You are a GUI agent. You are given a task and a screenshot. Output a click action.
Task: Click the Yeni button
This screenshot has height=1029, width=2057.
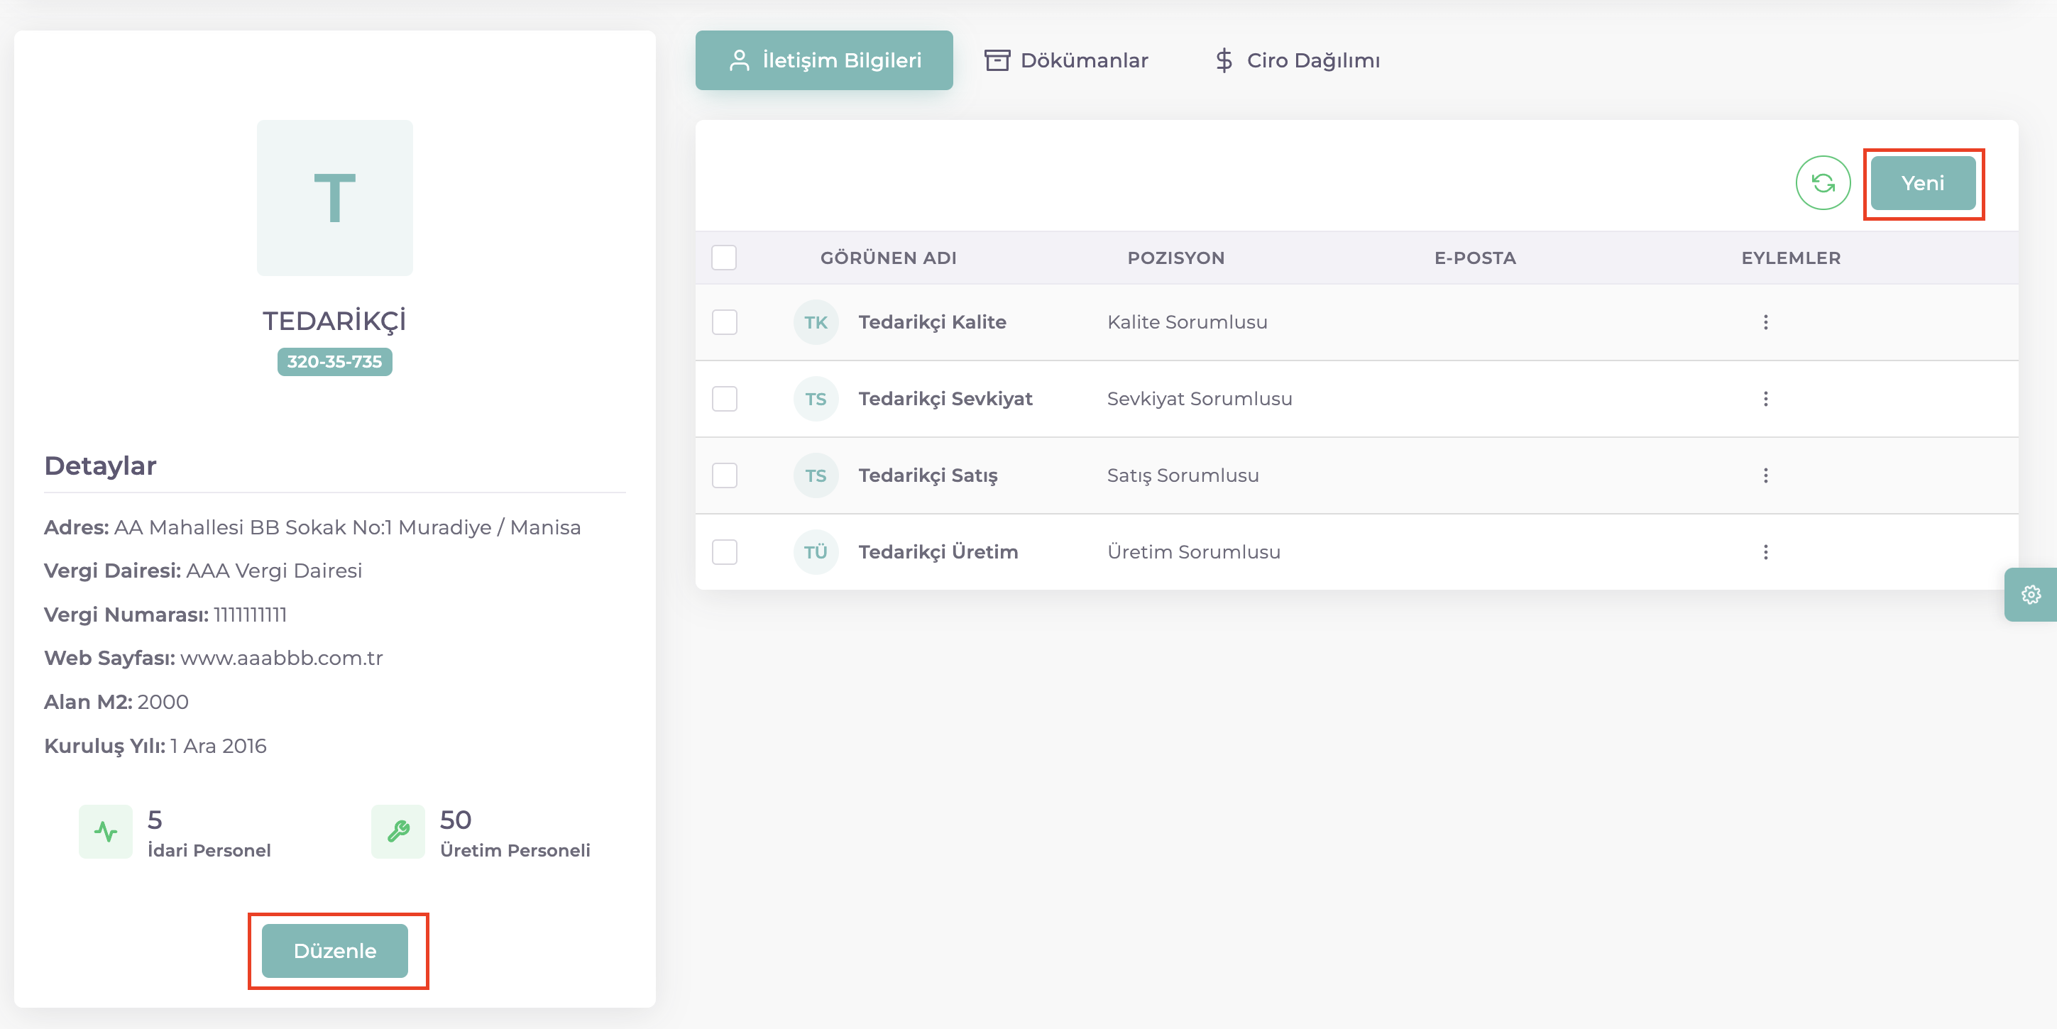1922,184
